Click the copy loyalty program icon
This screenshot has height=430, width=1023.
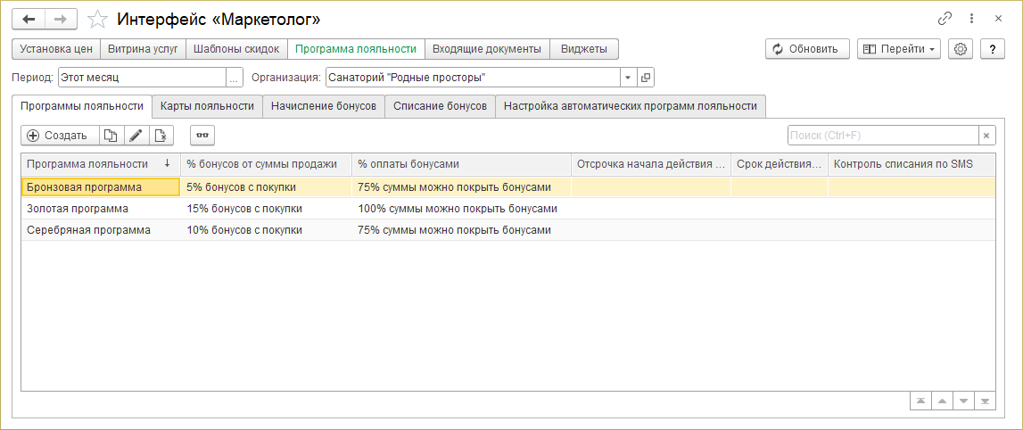click(x=111, y=136)
